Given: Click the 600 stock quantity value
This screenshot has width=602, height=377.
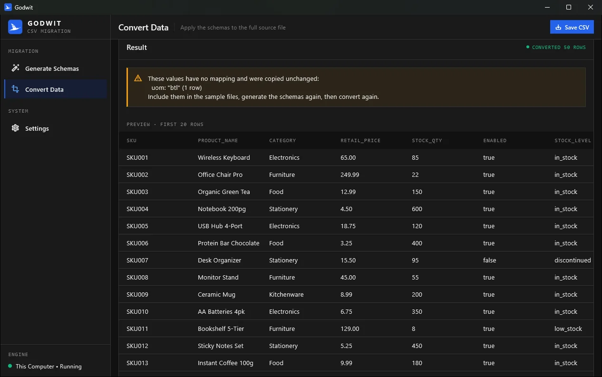Looking at the screenshot, I should [417, 209].
